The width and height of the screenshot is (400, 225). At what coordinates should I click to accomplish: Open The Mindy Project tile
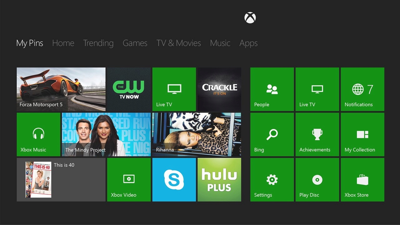(x=106, y=134)
